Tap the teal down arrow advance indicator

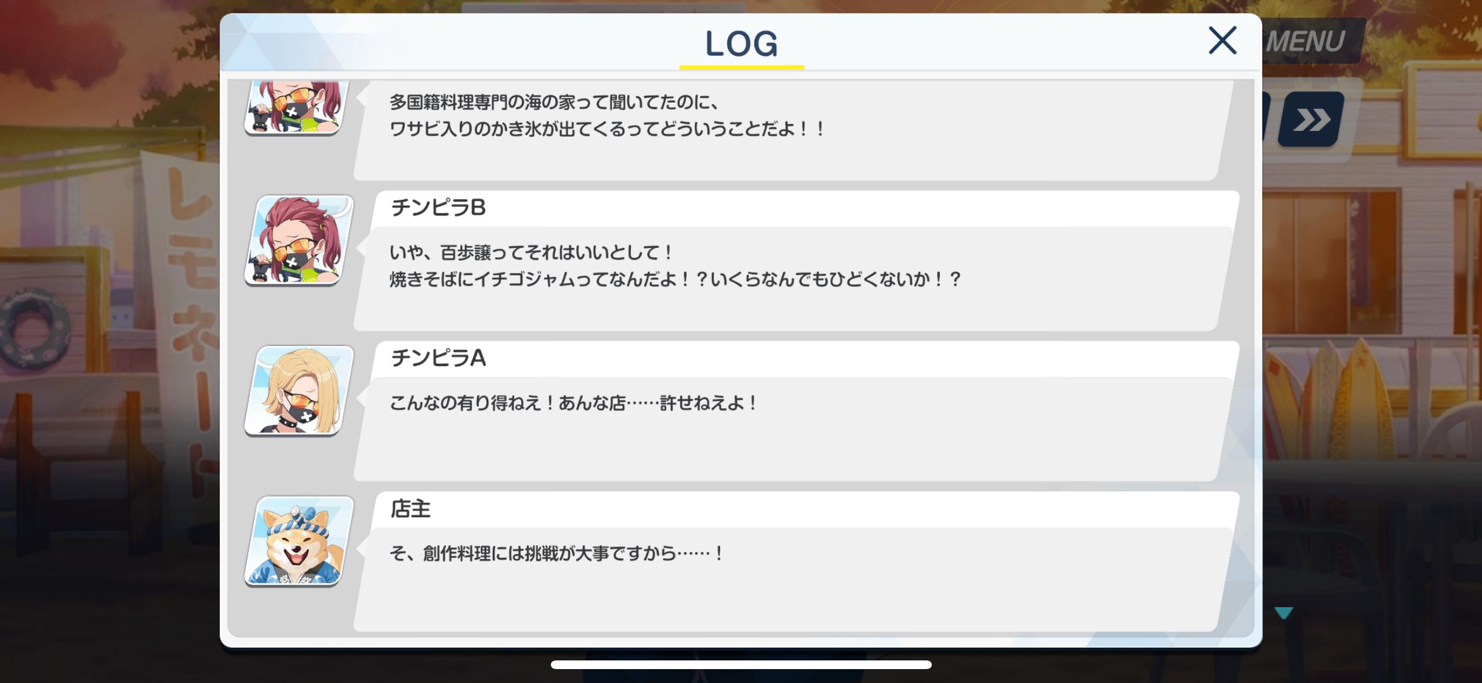(x=1284, y=613)
